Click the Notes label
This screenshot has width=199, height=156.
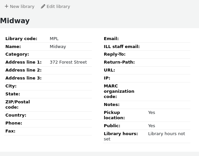click(x=111, y=105)
